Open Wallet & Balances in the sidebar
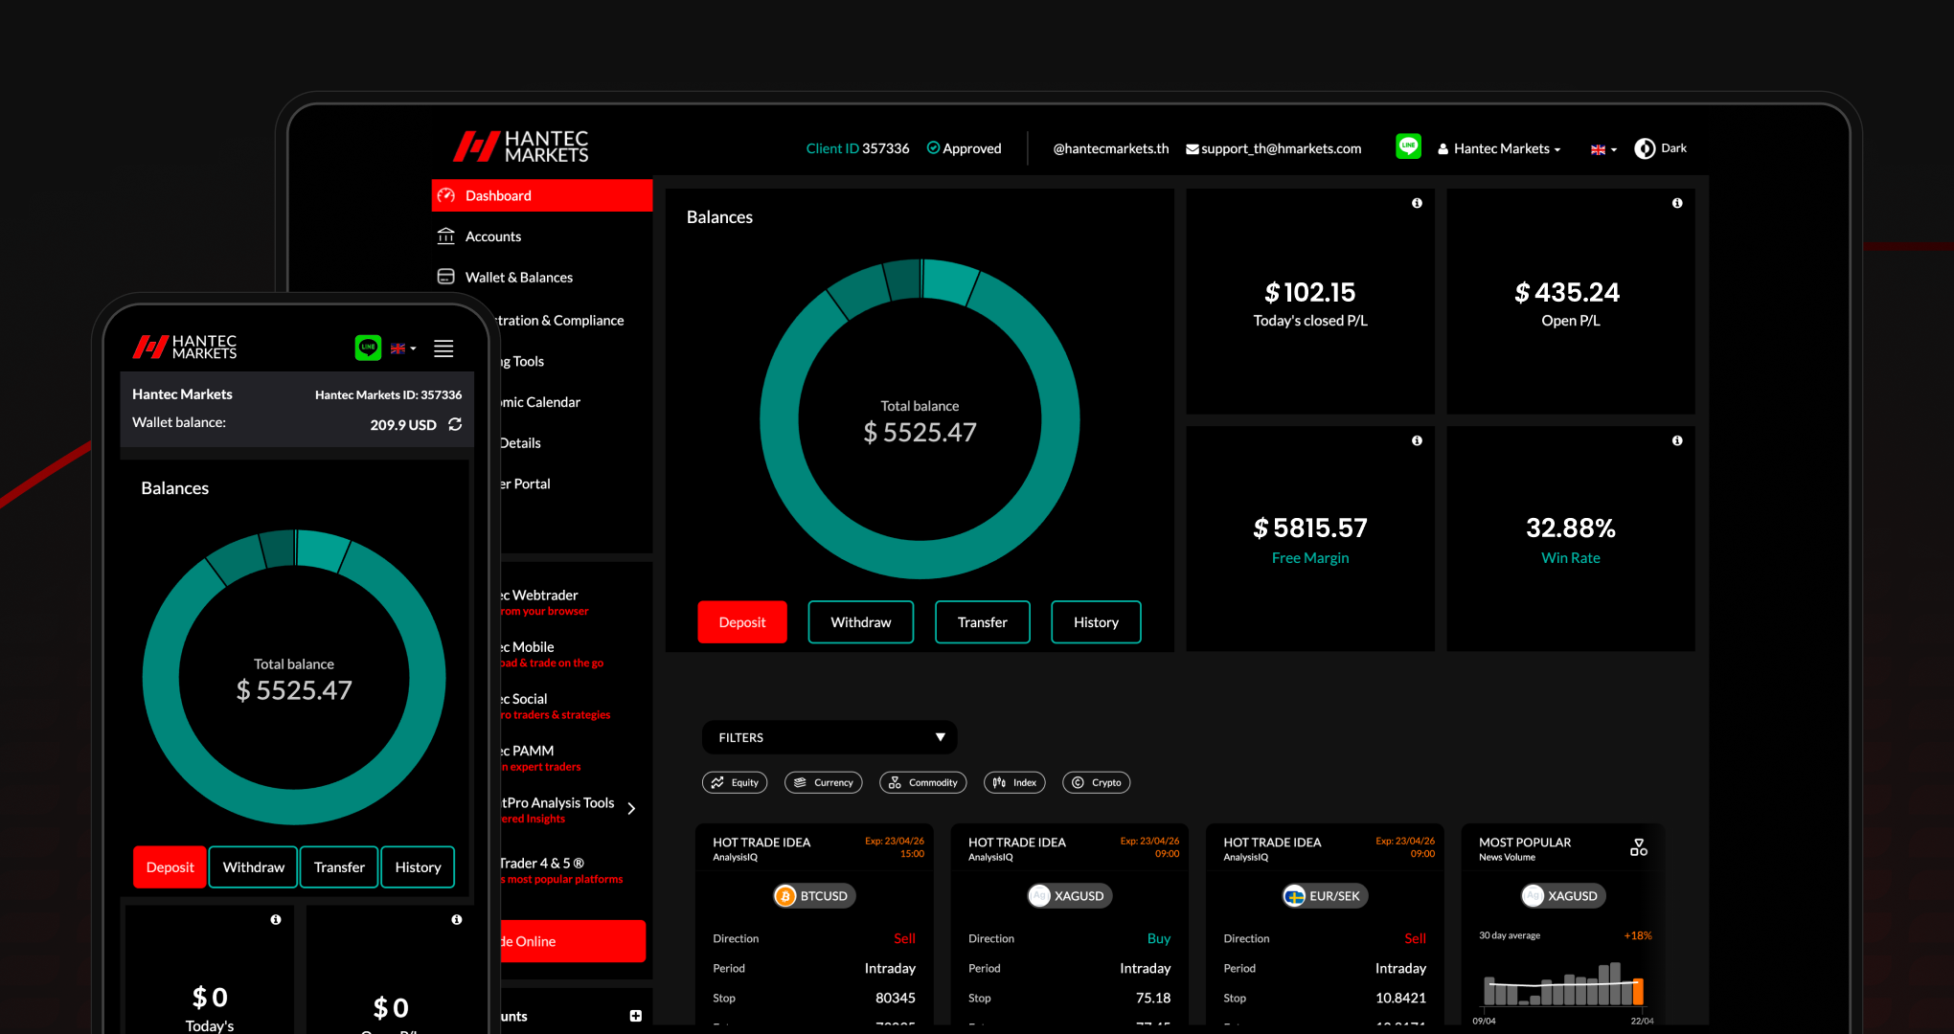Screen dimensions: 1954x1034 (518, 278)
